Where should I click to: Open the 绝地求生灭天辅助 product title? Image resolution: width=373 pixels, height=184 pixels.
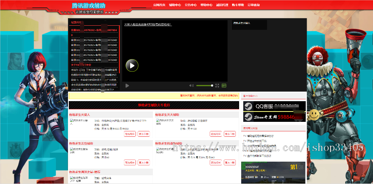click(167, 114)
